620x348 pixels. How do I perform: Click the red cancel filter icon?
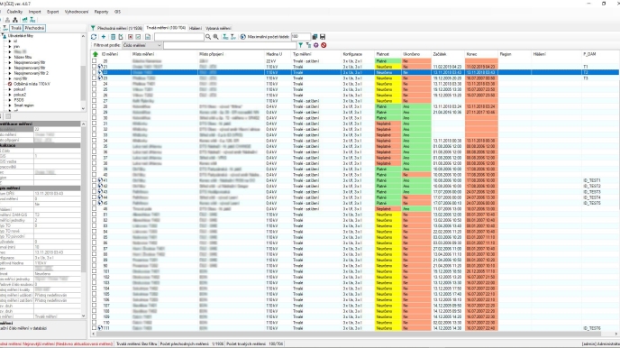[x=324, y=45]
